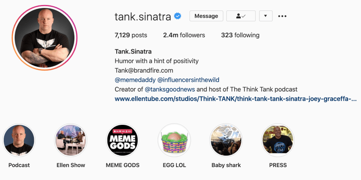View the MEME GODS highlight circle
361x180 pixels.
(122, 140)
